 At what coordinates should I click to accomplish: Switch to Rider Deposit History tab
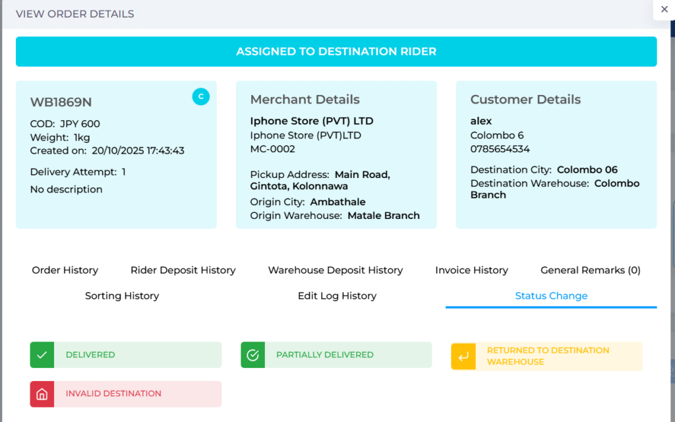point(183,270)
